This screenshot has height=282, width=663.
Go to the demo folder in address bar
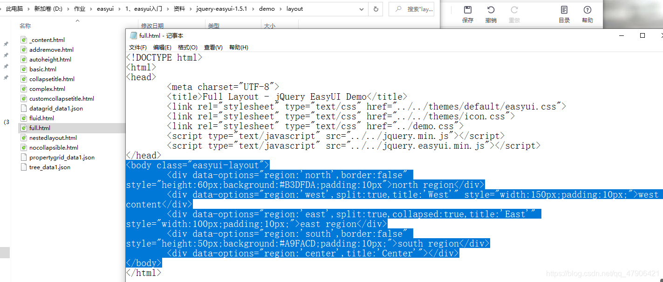(x=267, y=9)
